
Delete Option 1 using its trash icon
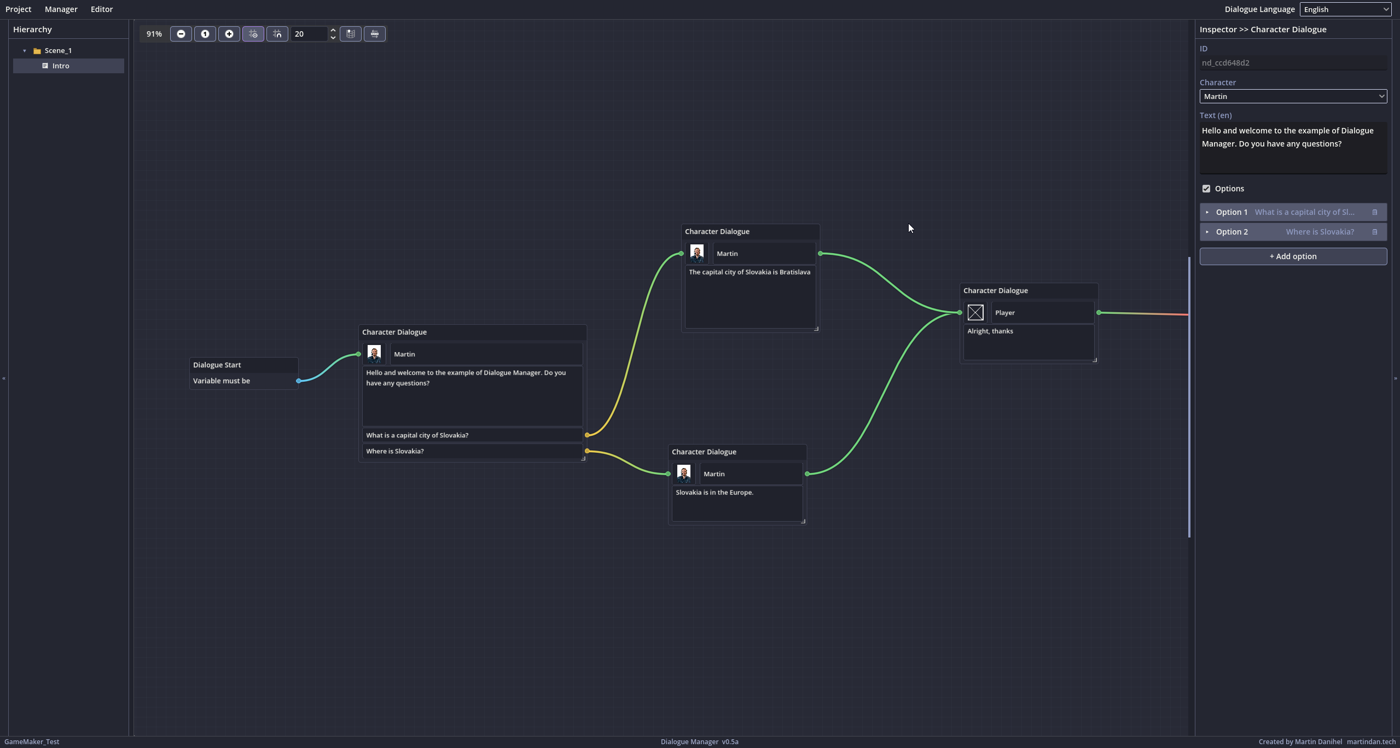pyautogui.click(x=1375, y=212)
